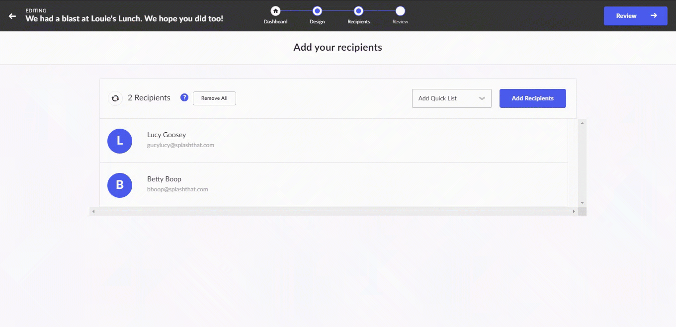Click the email title in the header
The height and width of the screenshot is (327, 676).
click(124, 19)
